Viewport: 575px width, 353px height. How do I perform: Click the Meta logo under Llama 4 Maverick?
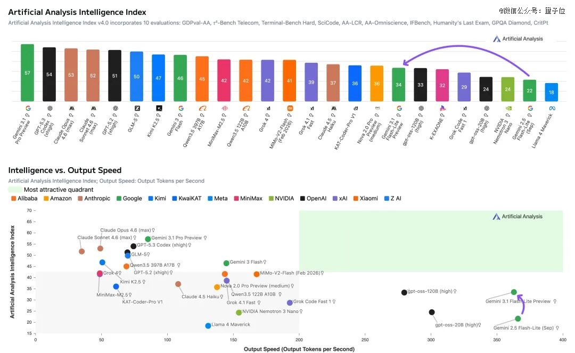coord(552,108)
